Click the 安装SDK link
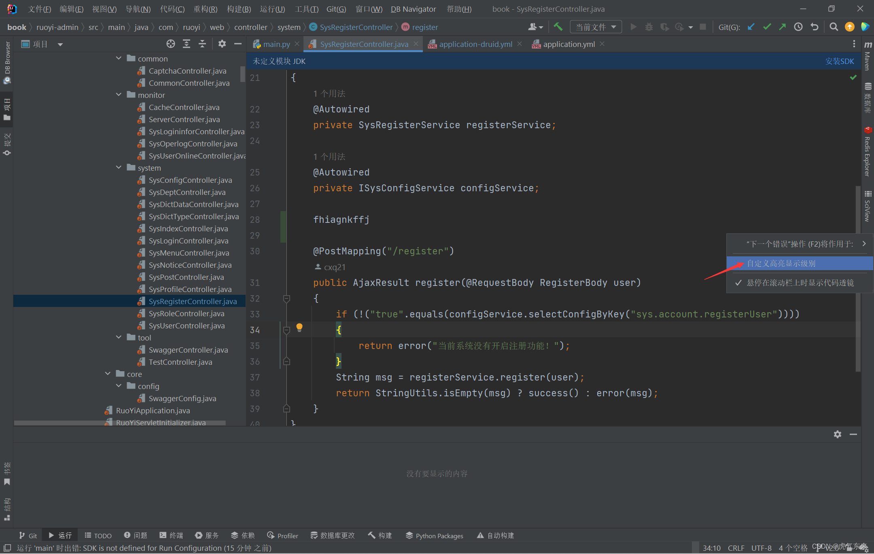This screenshot has height=554, width=874. [x=839, y=61]
